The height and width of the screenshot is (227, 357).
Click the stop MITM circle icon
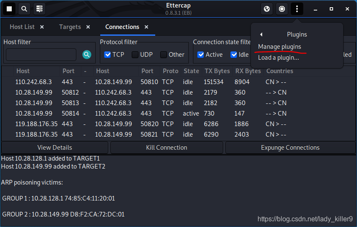pyautogui.click(x=282, y=9)
